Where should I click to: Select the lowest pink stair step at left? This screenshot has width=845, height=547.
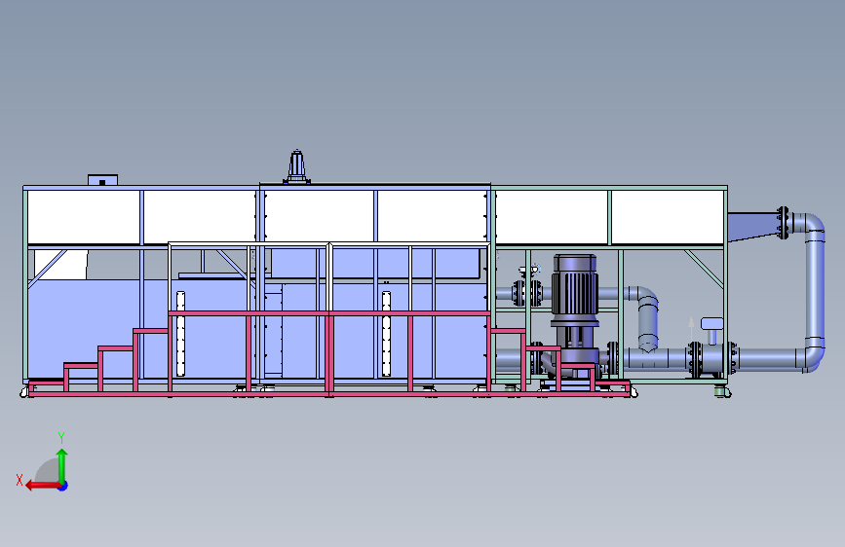point(47,382)
